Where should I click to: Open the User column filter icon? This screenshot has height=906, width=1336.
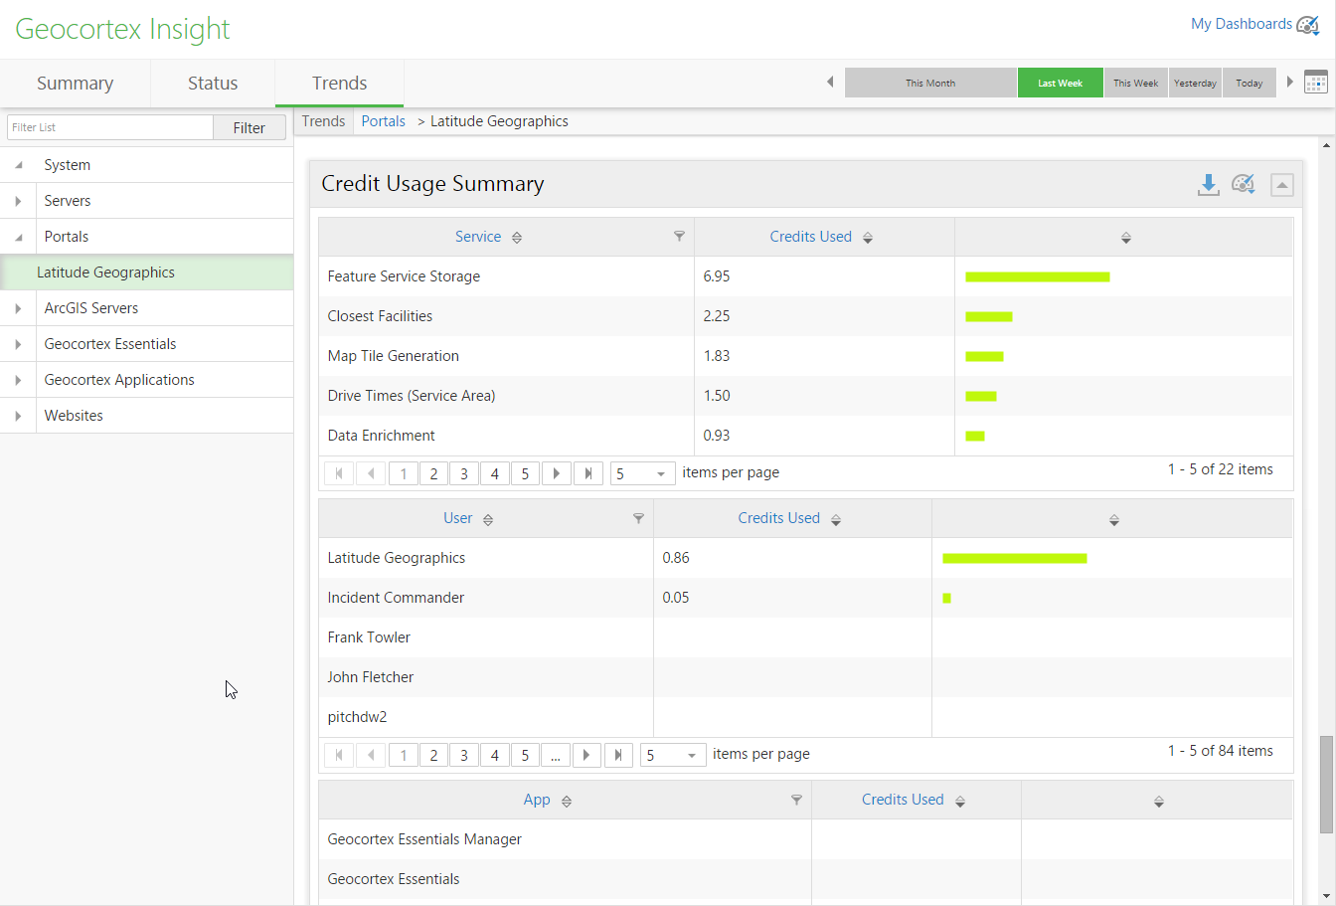(x=638, y=518)
